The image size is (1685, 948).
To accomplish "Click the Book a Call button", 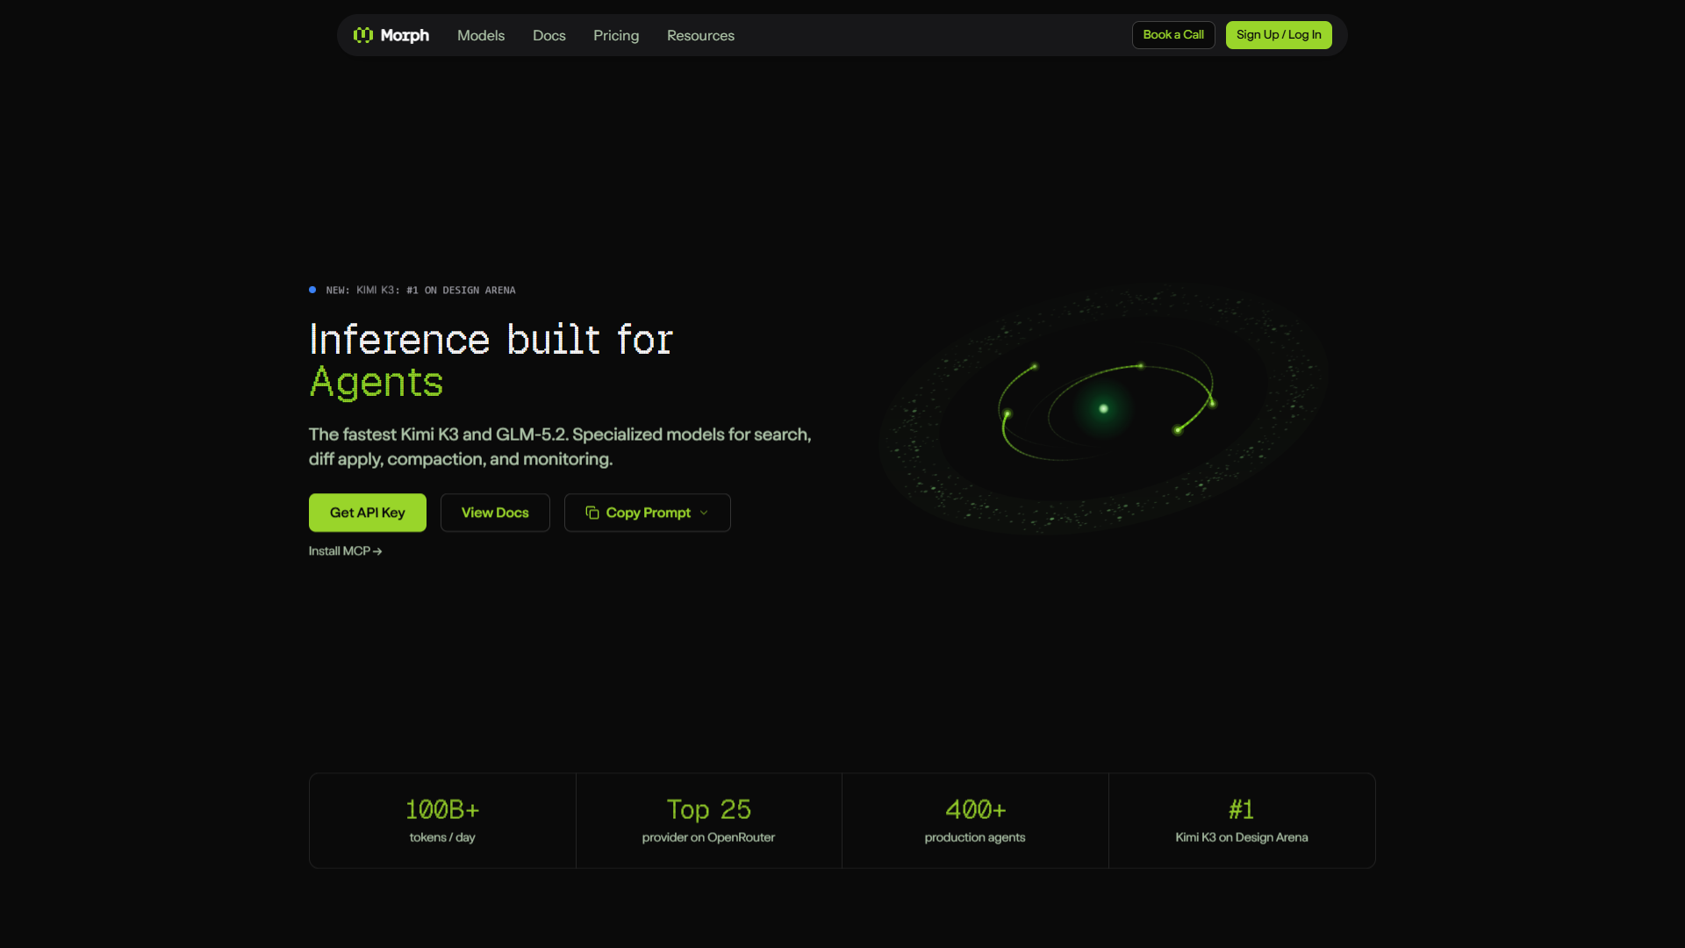I will (x=1173, y=35).
